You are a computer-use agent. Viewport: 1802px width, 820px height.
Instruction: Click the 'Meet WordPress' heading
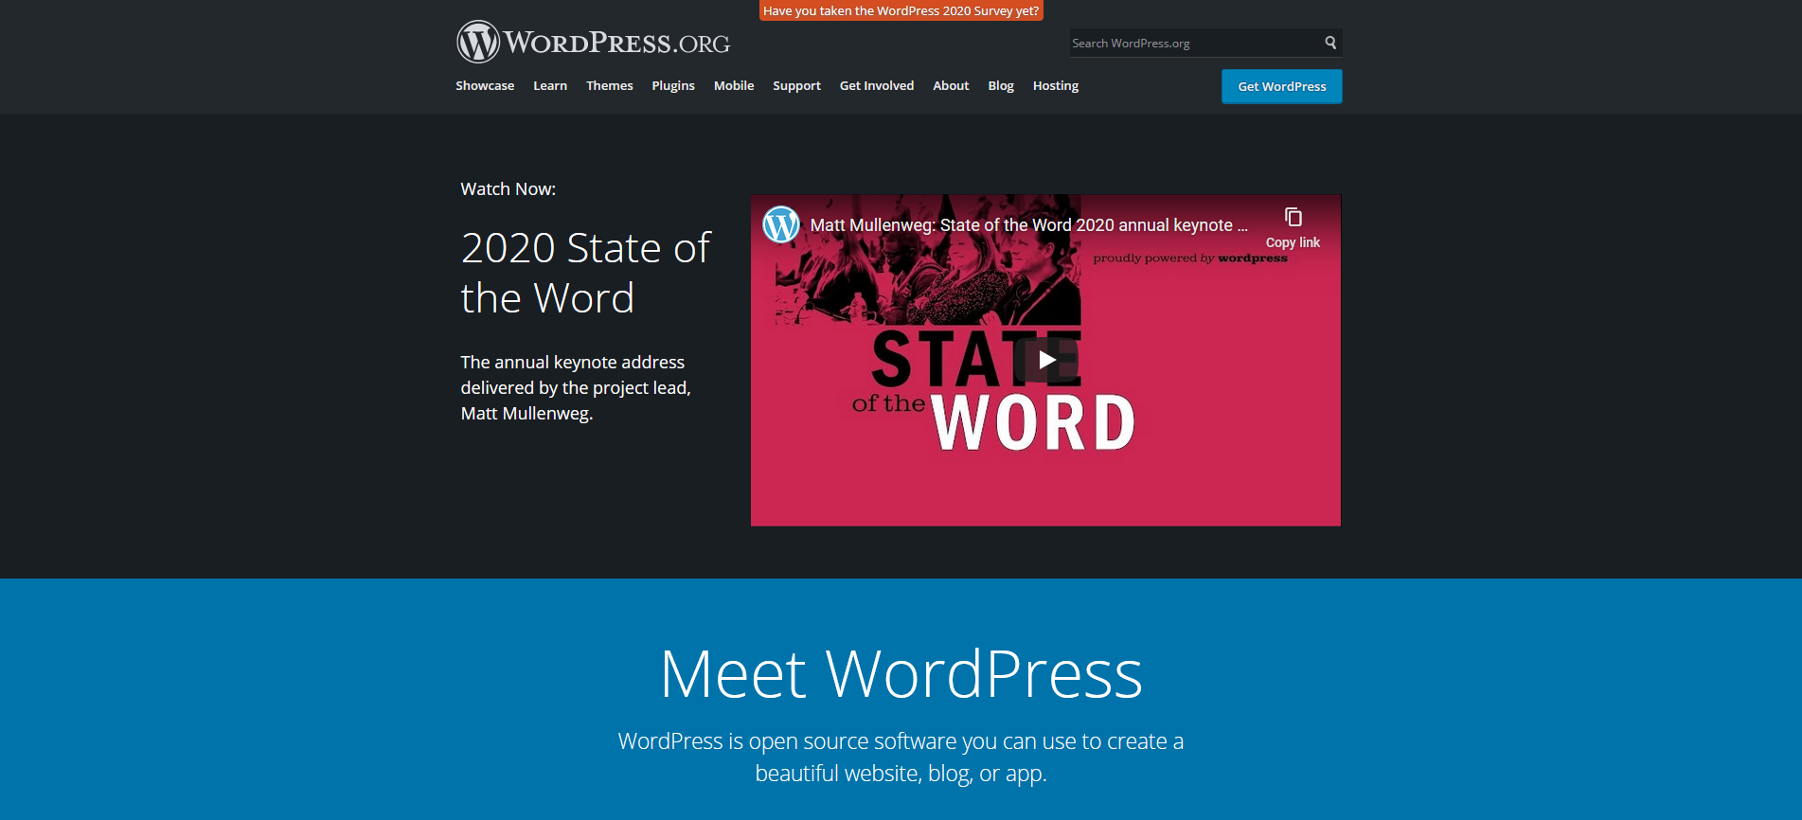click(x=901, y=673)
